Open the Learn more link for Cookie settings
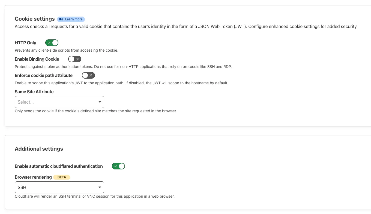Image resolution: width=371 pixels, height=214 pixels. [71, 19]
